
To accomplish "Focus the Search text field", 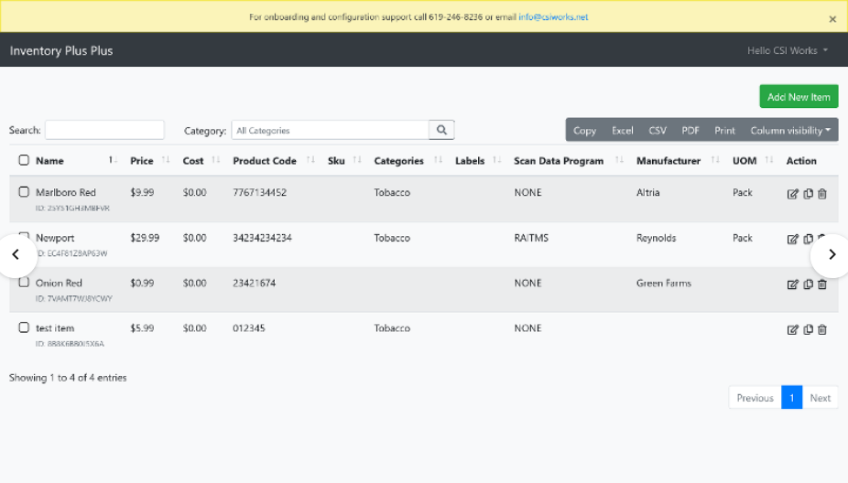I will click(x=104, y=130).
